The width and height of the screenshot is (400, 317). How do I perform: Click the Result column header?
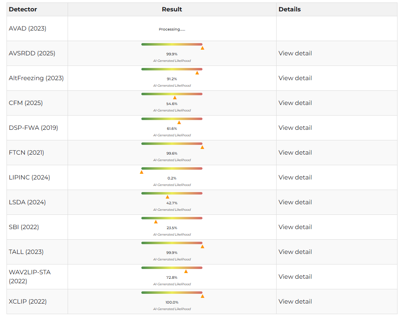click(172, 9)
